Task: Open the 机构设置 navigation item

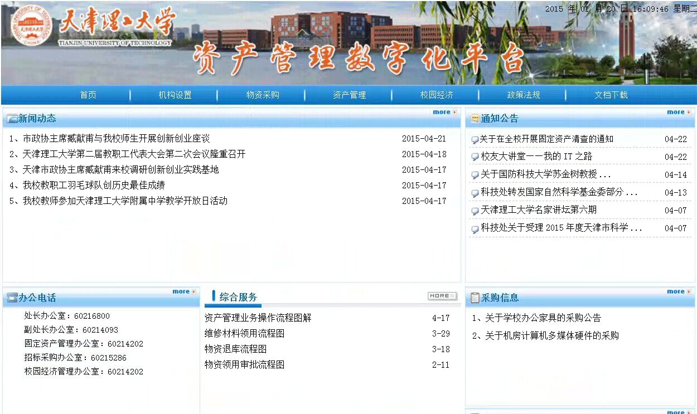Action: pos(175,95)
